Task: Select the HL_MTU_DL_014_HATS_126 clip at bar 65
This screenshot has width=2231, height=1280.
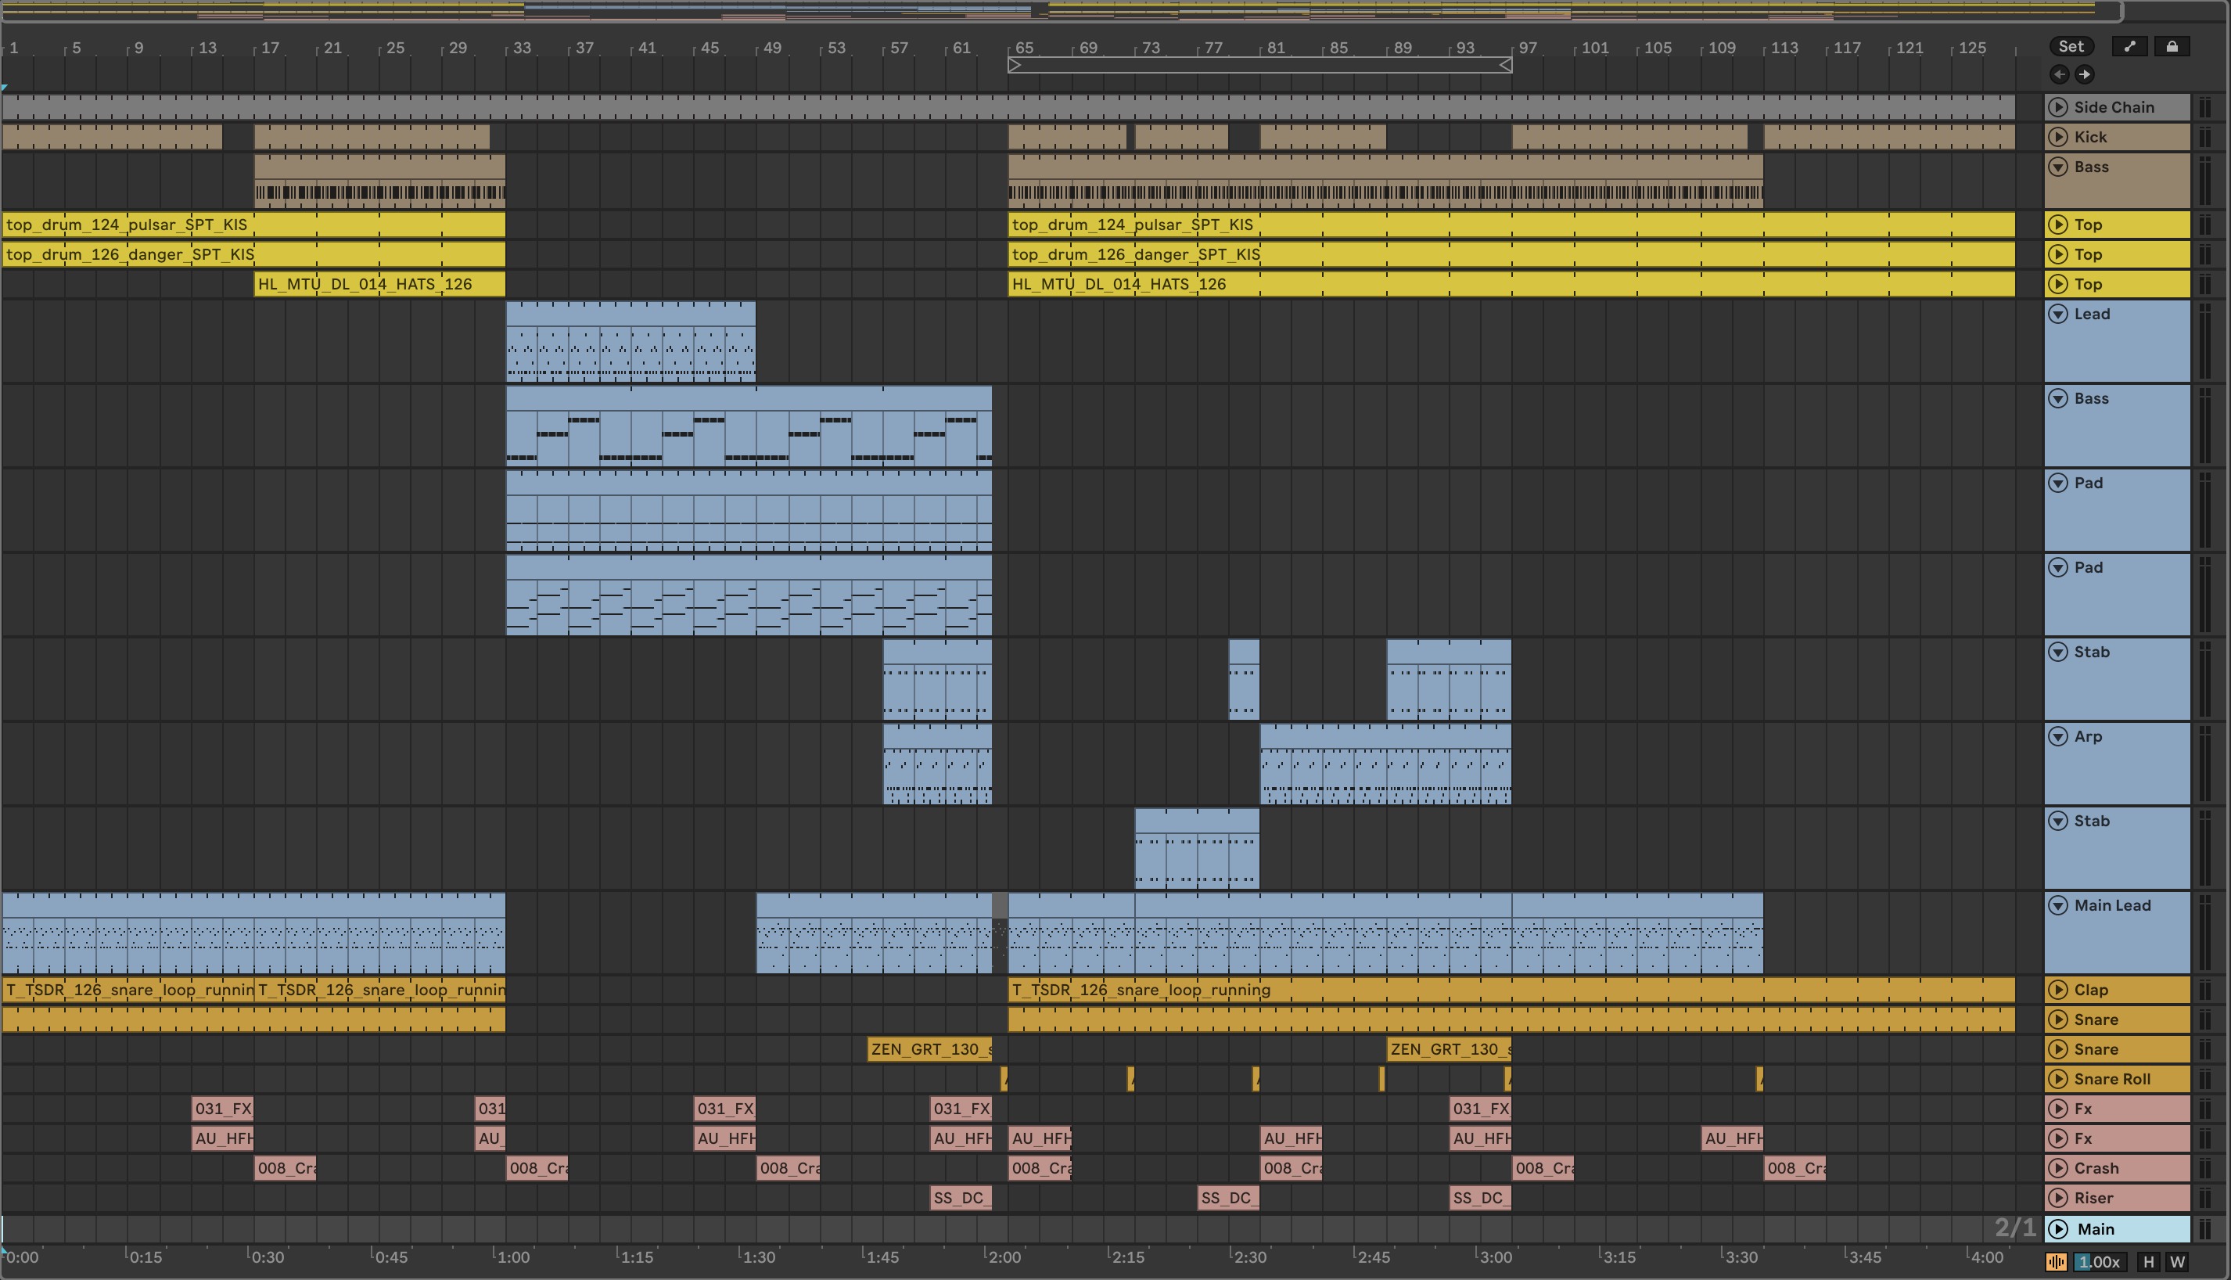Action: [x=1511, y=284]
